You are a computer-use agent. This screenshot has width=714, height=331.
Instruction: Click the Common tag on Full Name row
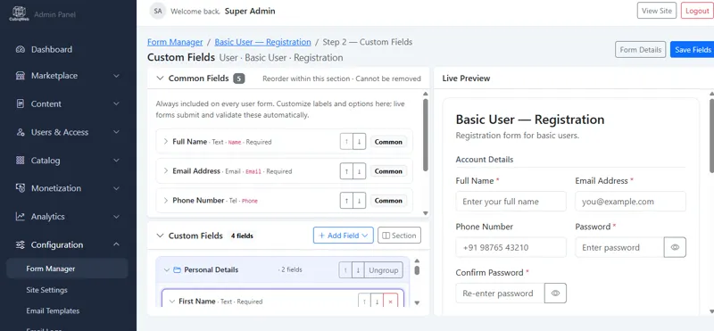[388, 142]
